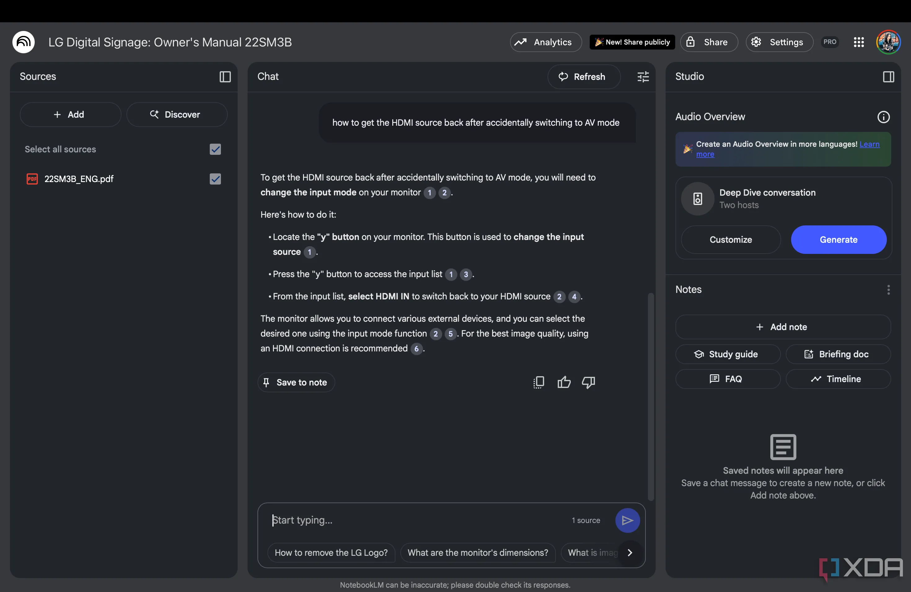Focus the Start typing input field
Viewport: 911px width, 592px height.
pyautogui.click(x=417, y=520)
